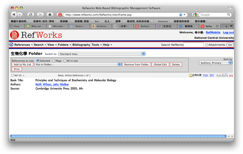
Task: Click the Delete button
Action: [176, 64]
